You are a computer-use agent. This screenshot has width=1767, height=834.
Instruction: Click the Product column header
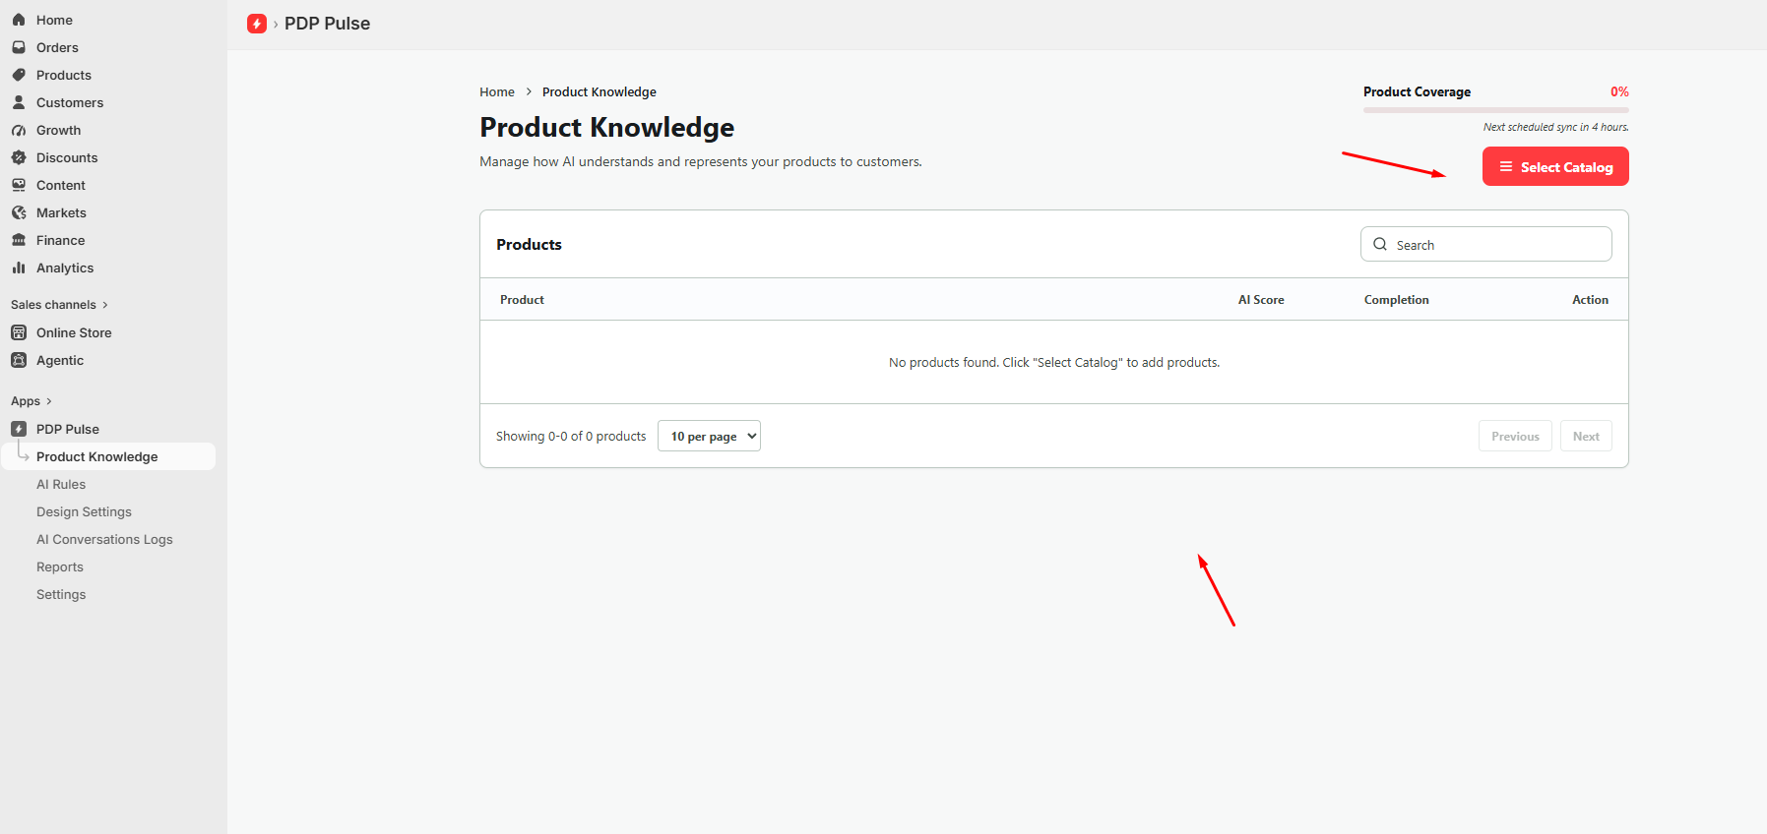point(522,300)
